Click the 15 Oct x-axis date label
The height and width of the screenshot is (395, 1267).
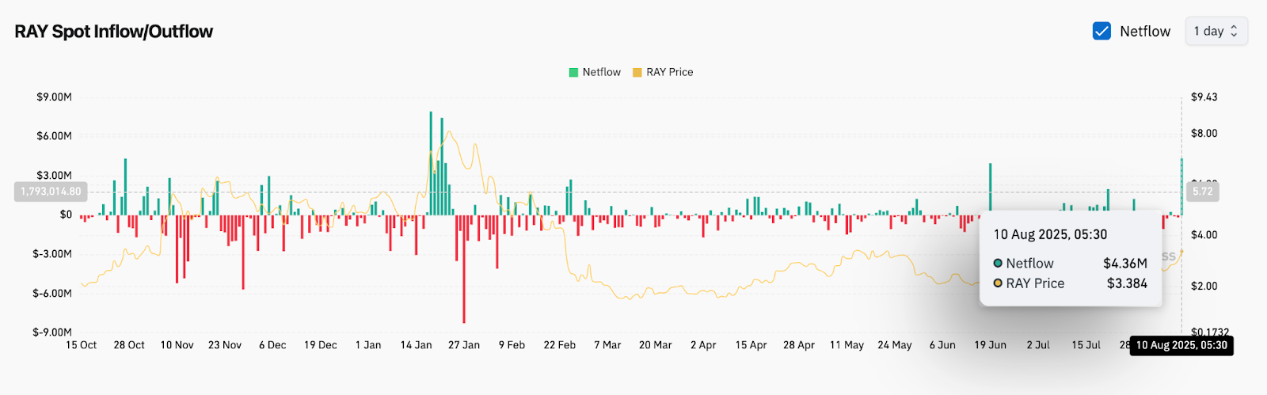82,345
